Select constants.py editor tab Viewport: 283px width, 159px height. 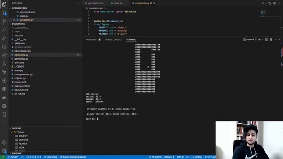click(x=142, y=3)
